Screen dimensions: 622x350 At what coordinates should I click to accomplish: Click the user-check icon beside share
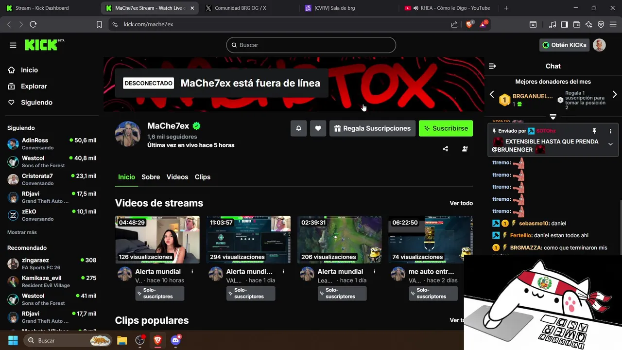(x=465, y=149)
